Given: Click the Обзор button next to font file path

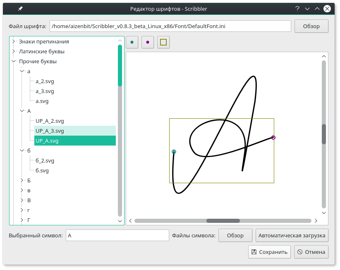Looking at the screenshot, I should (311, 26).
